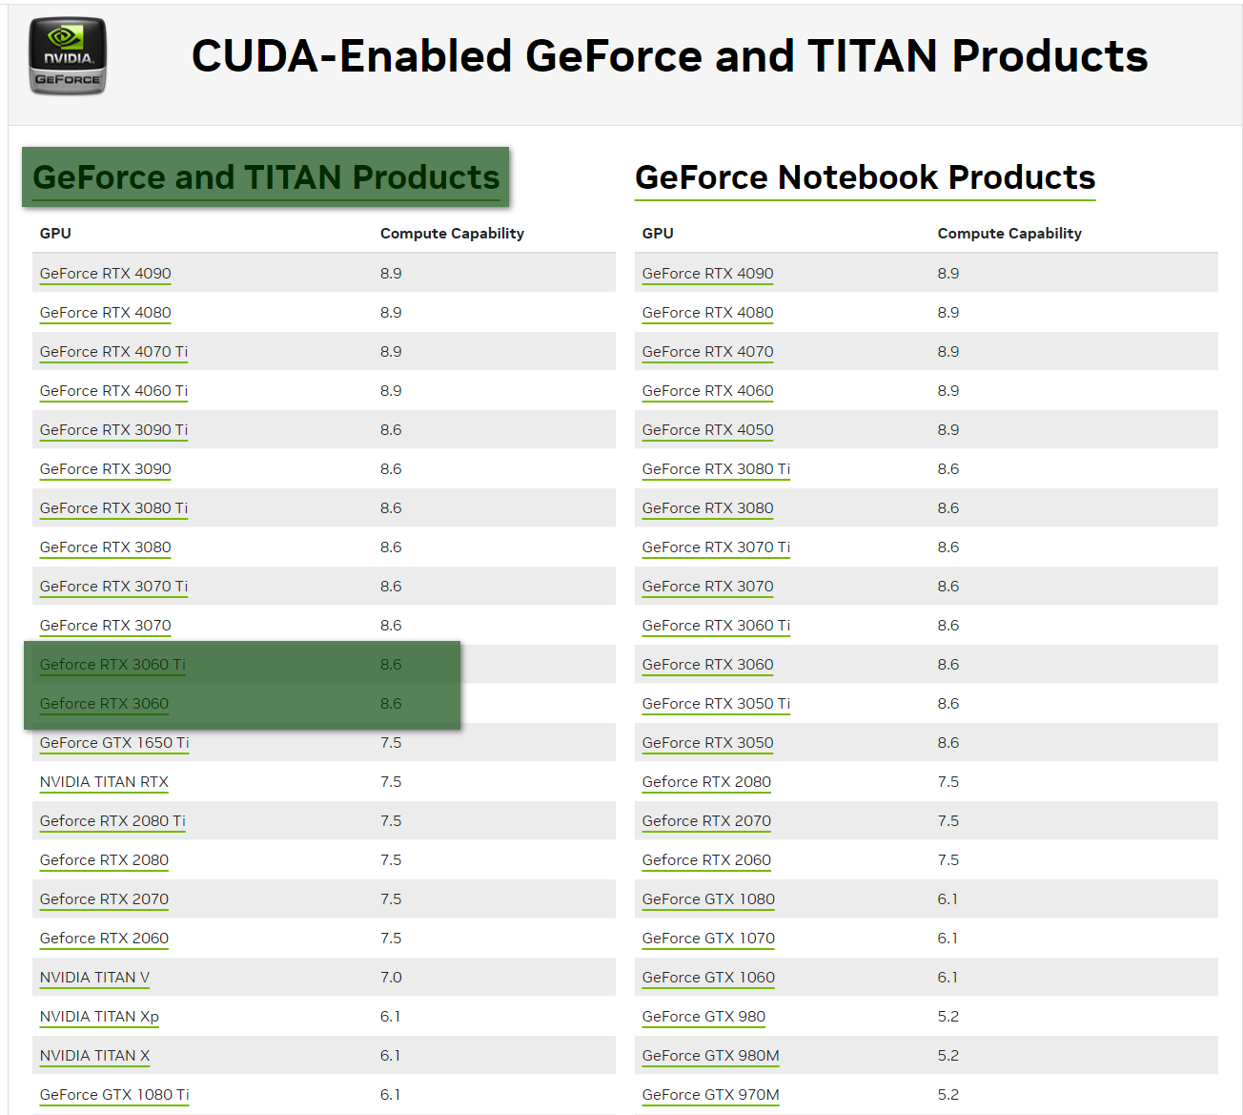Open GeForce RTX 3060 Ti in the Notebook table
This screenshot has height=1115, width=1243.
[716, 626]
